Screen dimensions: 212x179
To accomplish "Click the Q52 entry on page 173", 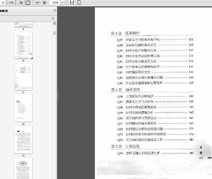I will [x=155, y=129].
